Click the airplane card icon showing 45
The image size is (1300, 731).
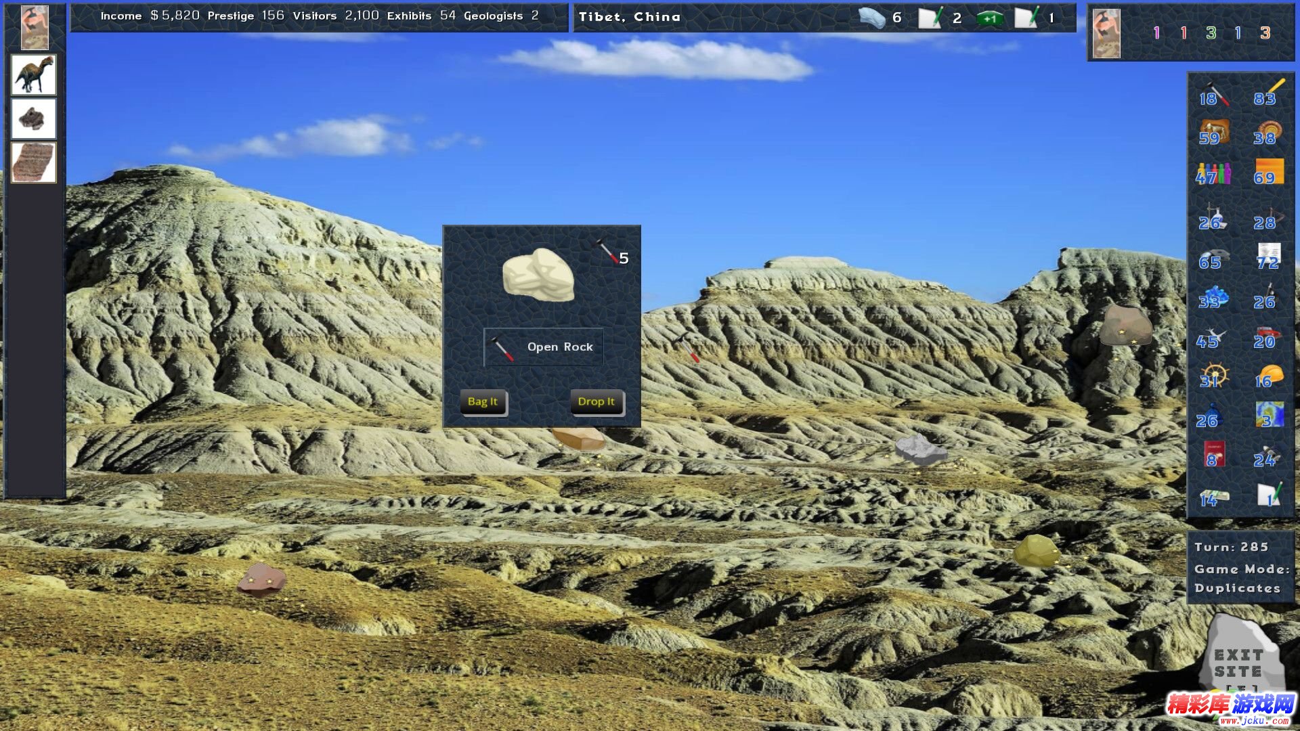coord(1211,338)
